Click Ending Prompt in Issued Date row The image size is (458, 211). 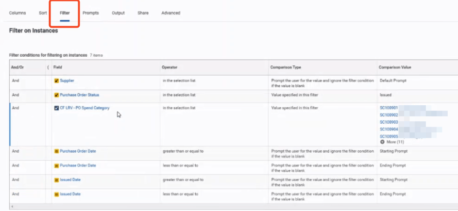(392, 194)
